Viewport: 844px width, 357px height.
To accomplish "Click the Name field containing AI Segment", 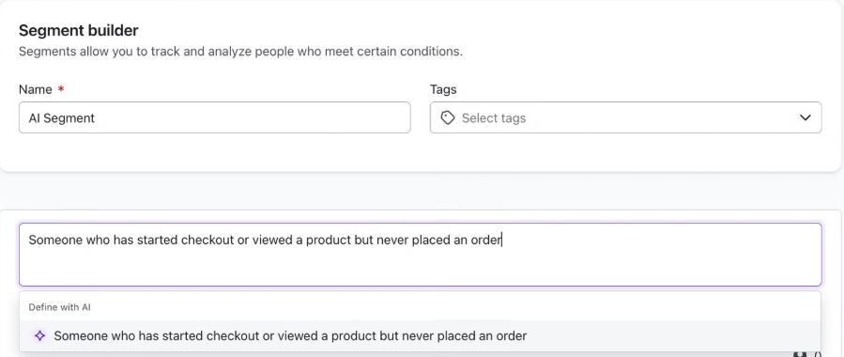I will pyautogui.click(x=215, y=117).
